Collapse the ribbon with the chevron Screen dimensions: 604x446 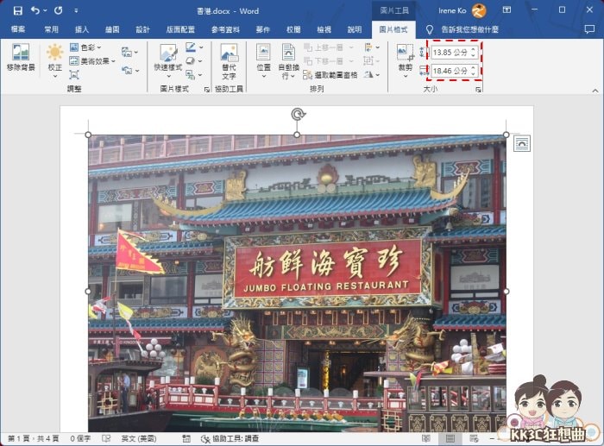click(595, 91)
